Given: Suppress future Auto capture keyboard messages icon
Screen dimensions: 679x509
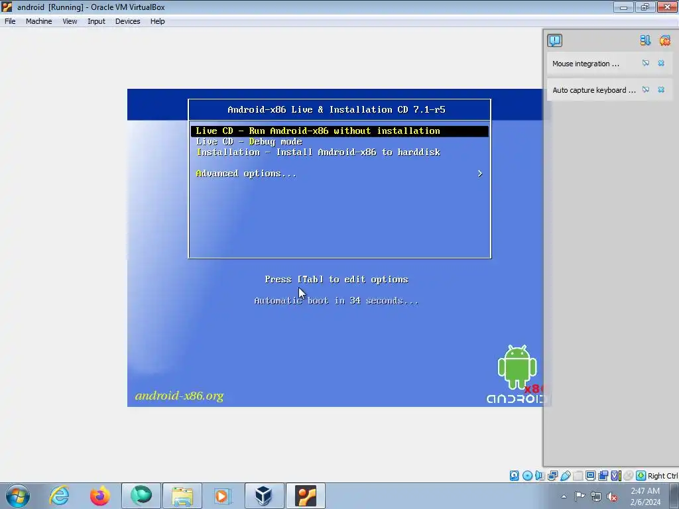Looking at the screenshot, I should (x=646, y=89).
